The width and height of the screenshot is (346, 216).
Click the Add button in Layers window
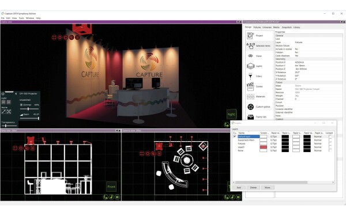(239, 188)
